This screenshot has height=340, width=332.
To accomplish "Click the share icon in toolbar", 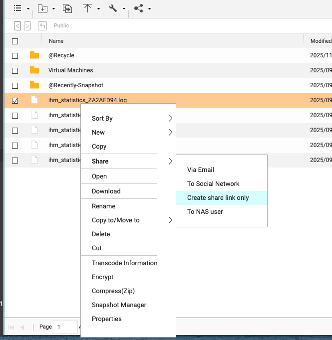I will (x=139, y=8).
